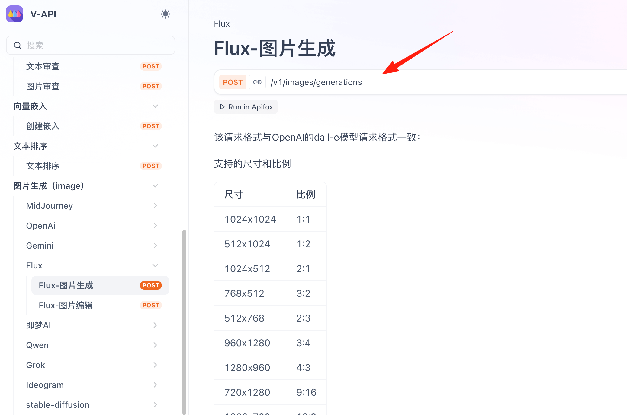Toggle light/dark theme sun icon
Image resolution: width=627 pixels, height=415 pixels.
[x=166, y=14]
